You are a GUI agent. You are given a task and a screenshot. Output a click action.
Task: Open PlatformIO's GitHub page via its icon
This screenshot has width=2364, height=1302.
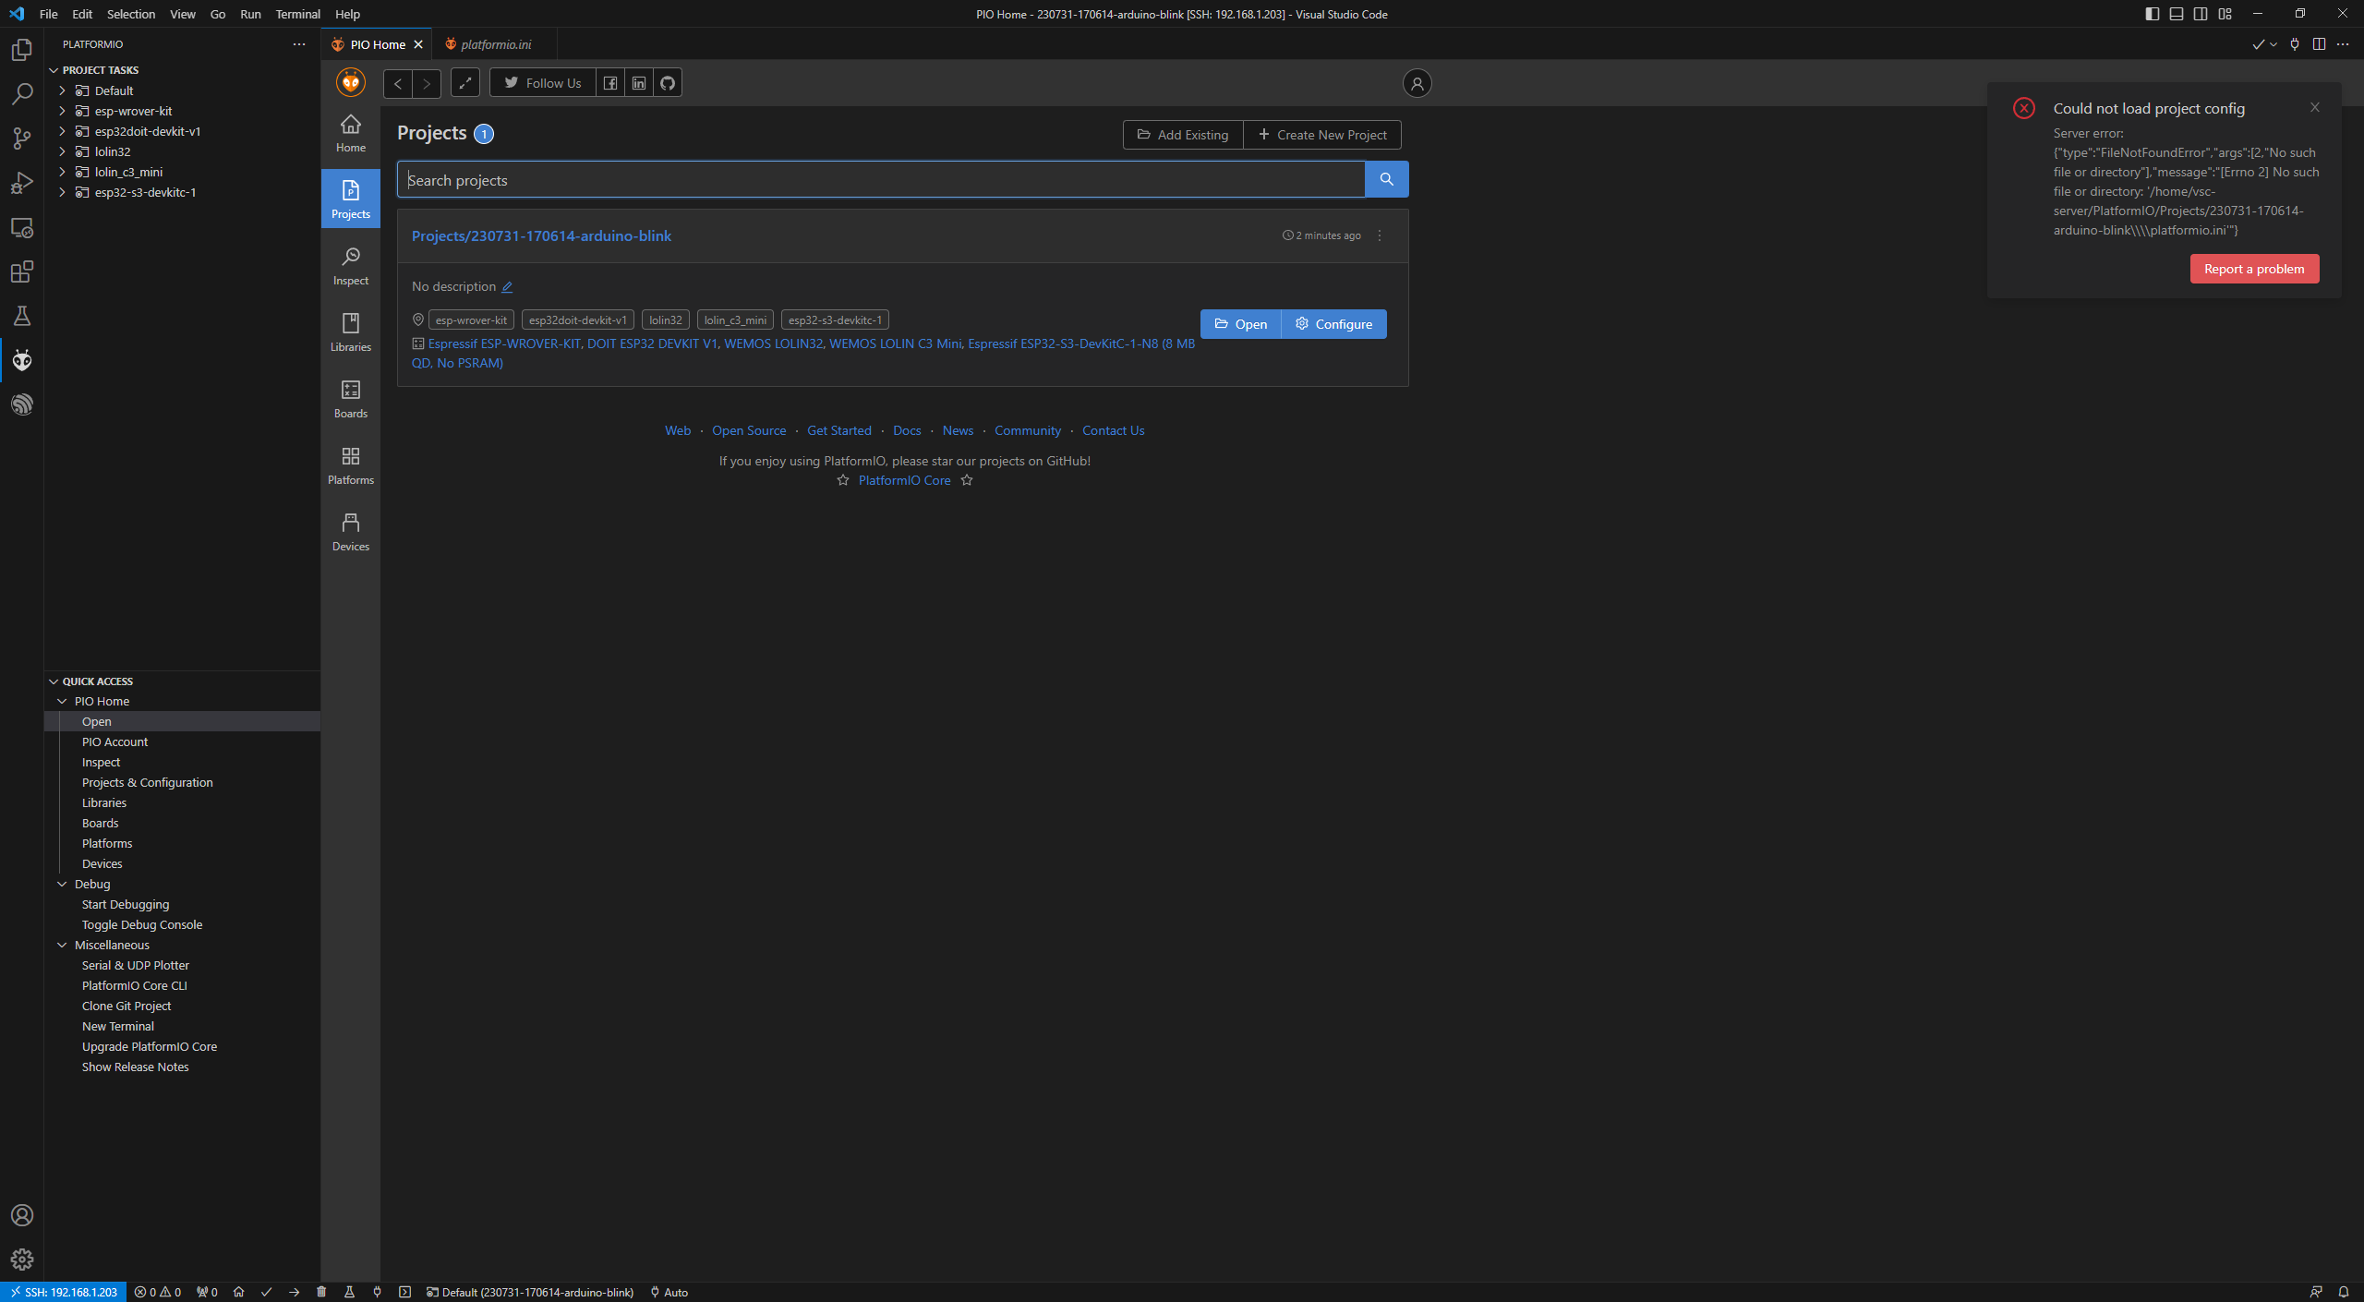[667, 82]
